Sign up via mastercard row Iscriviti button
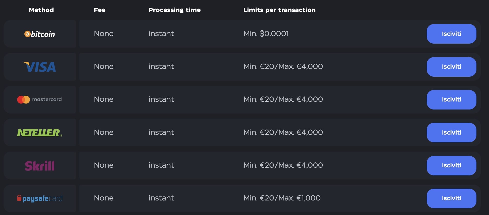The width and height of the screenshot is (489, 215). 451,100
